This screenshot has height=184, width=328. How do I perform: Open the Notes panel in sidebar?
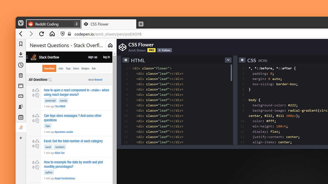(x=21, y=76)
